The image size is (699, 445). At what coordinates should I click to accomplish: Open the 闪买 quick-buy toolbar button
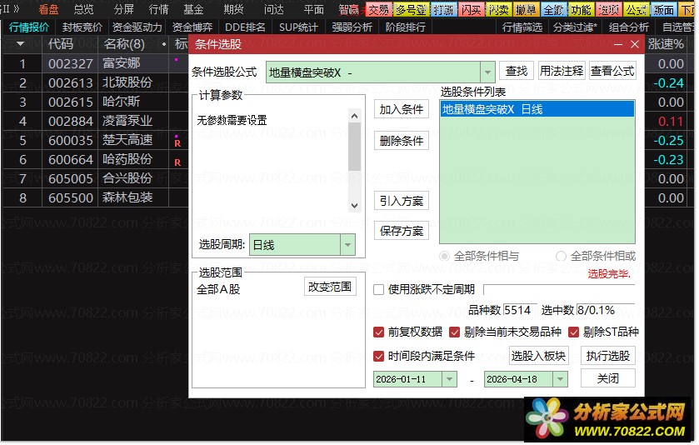[x=472, y=10]
